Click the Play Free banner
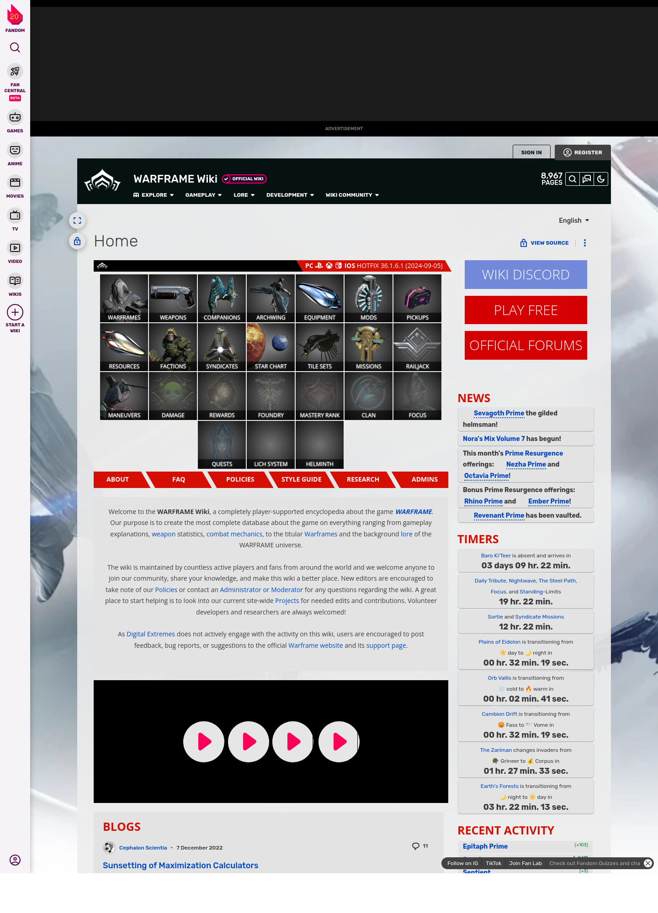Image resolution: width=658 pixels, height=913 pixels. coord(526,310)
